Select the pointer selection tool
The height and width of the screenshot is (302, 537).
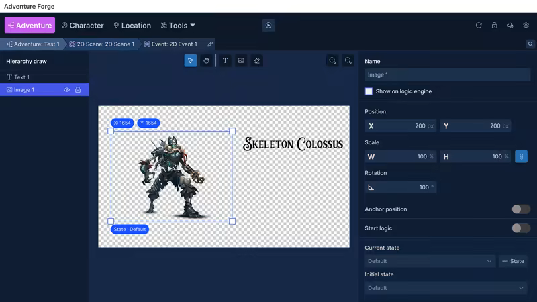(x=191, y=60)
